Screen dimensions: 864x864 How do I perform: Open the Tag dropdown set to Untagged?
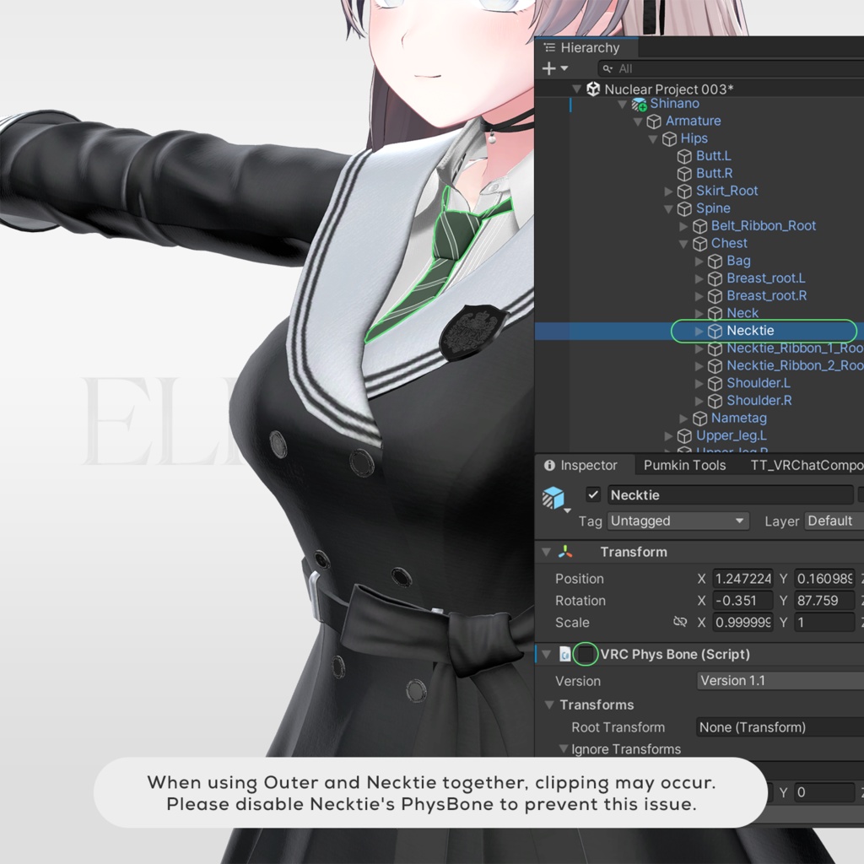click(678, 521)
